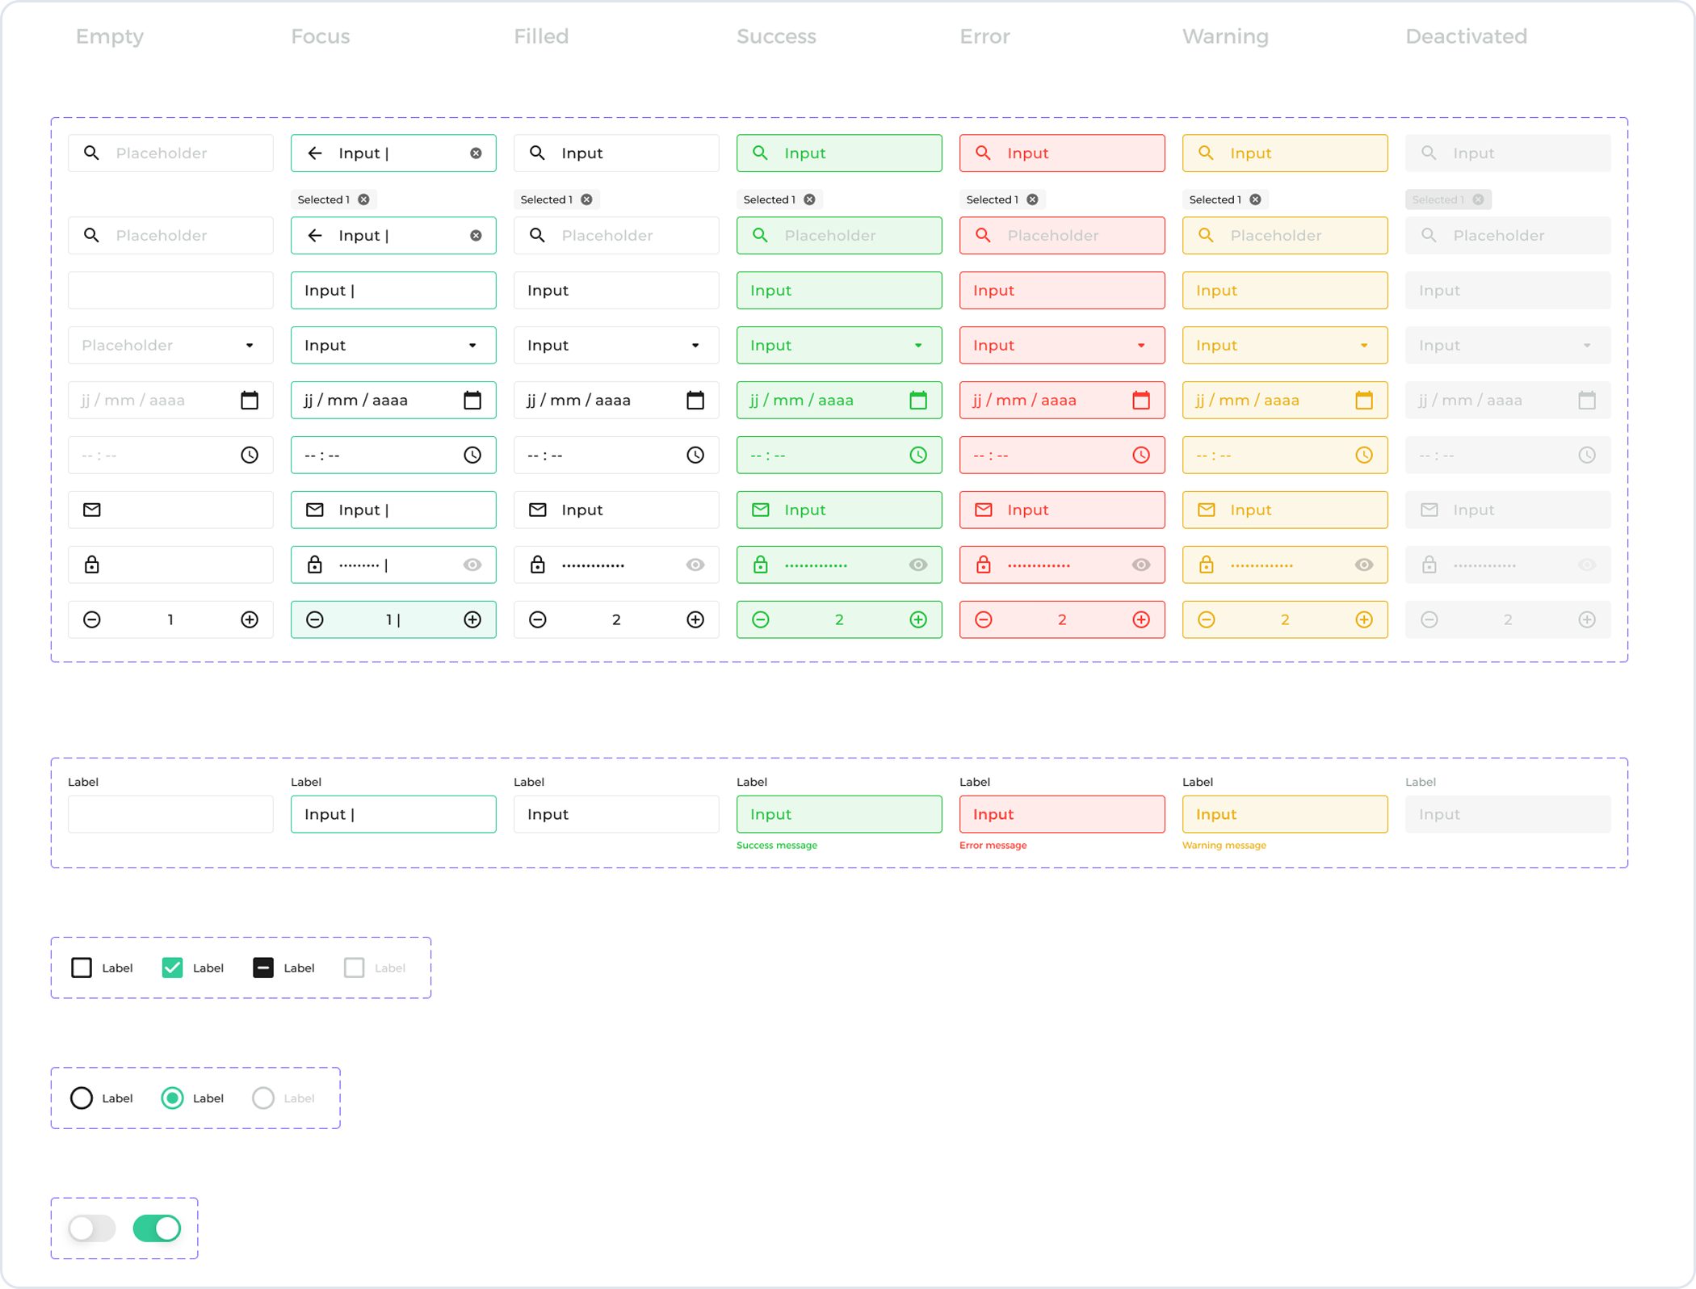Turn off the green on toggle switch
The height and width of the screenshot is (1289, 1696).
tap(157, 1228)
